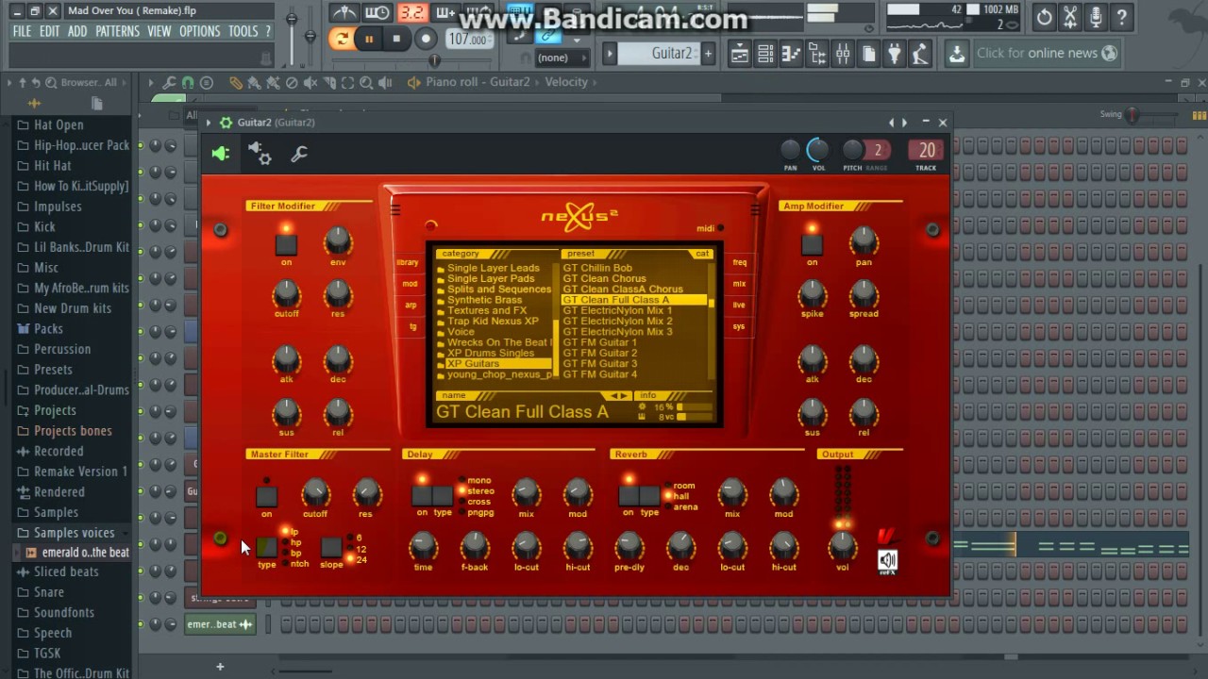Pause playback with the pause button
1208x679 pixels.
click(369, 39)
